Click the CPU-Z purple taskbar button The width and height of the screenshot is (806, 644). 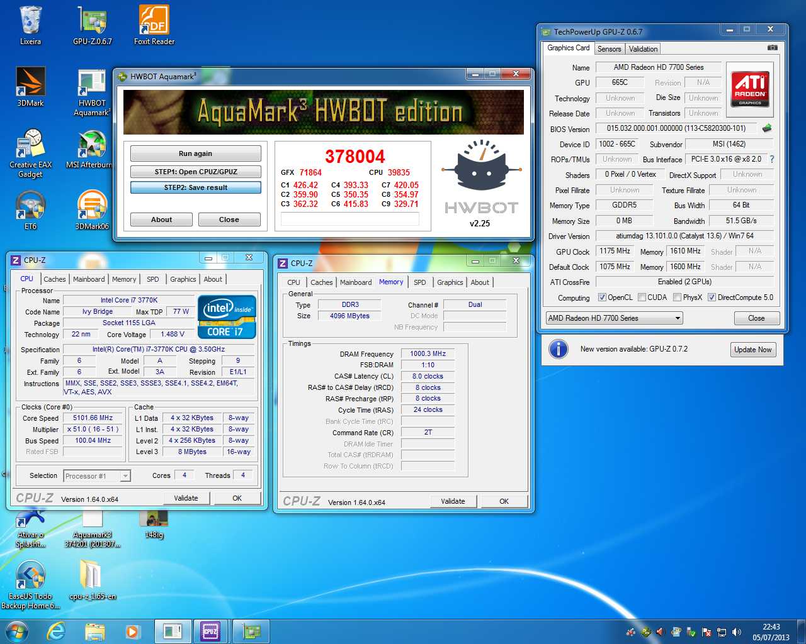tap(210, 631)
